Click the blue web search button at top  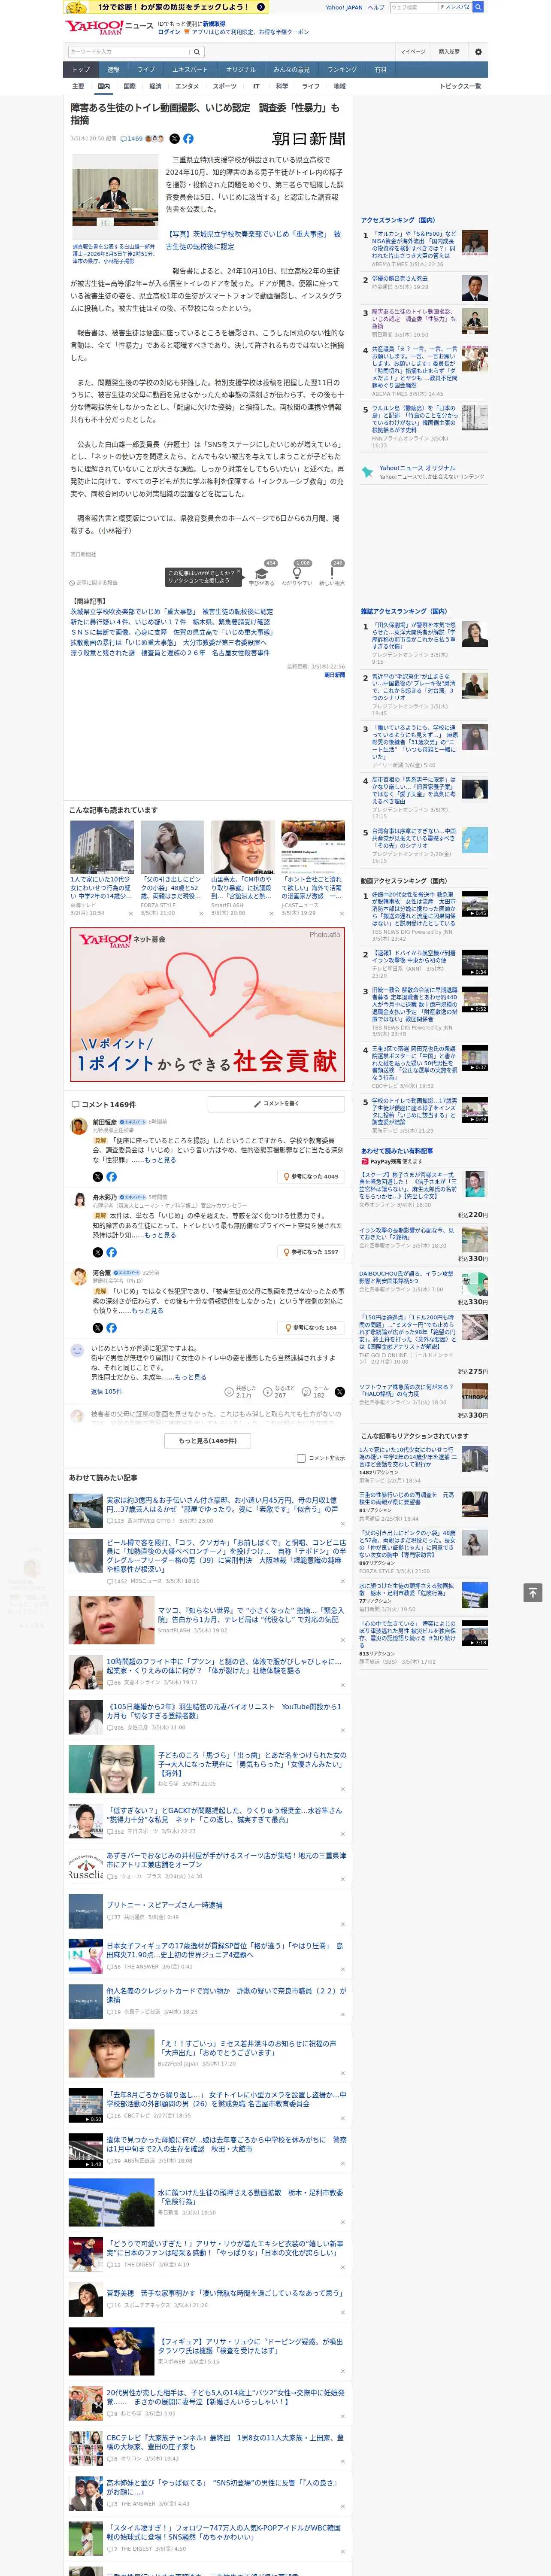pyautogui.click(x=478, y=7)
